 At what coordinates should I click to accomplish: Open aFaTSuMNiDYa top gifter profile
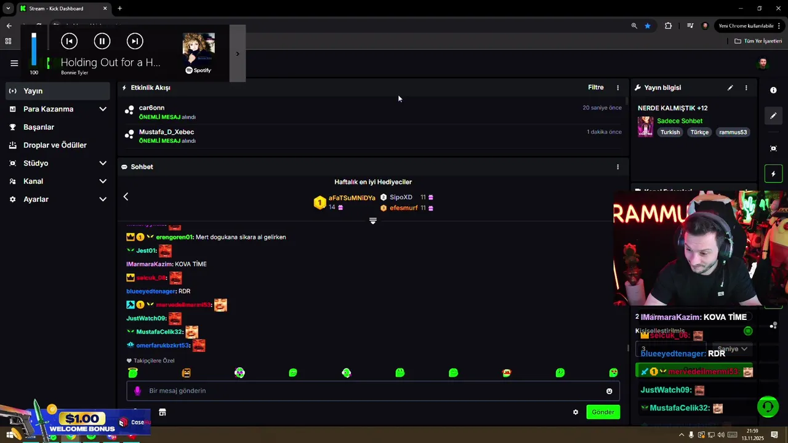(x=352, y=198)
